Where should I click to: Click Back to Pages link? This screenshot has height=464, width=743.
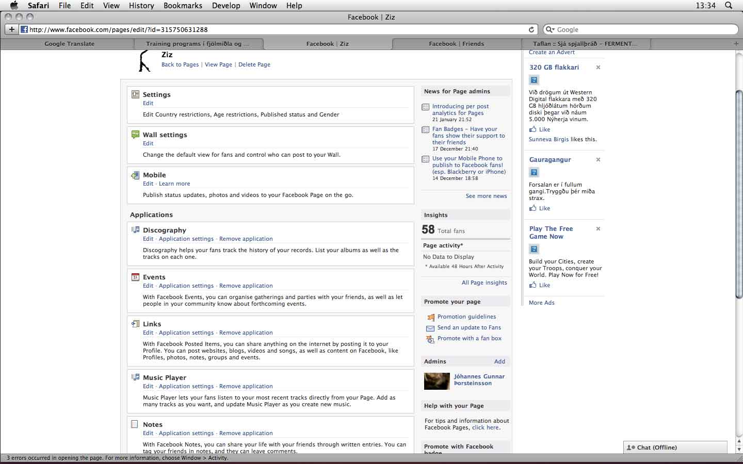coord(180,65)
